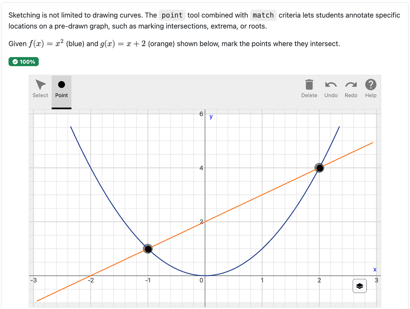Click the x-axis tick label -3
The width and height of the screenshot is (410, 309).
point(34,280)
